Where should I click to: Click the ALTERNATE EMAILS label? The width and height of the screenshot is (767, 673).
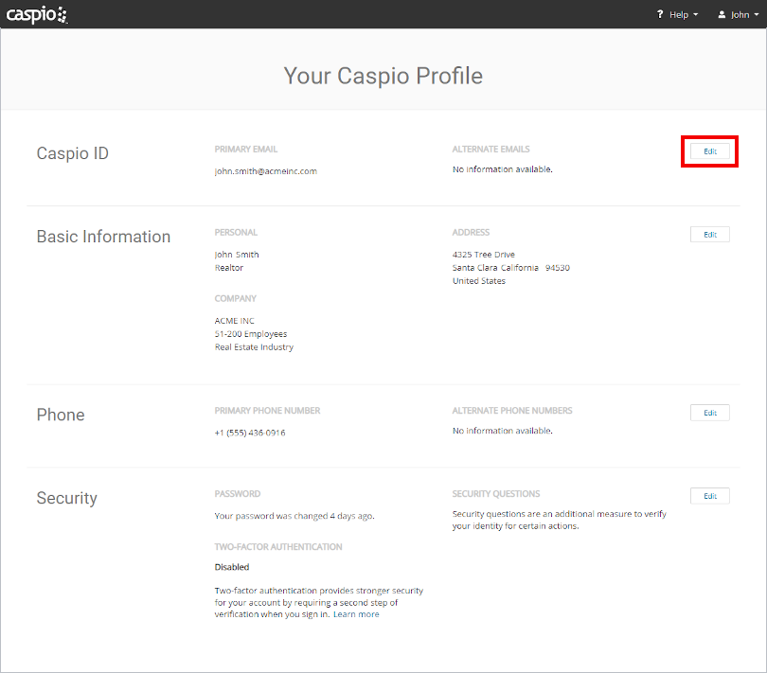click(491, 150)
